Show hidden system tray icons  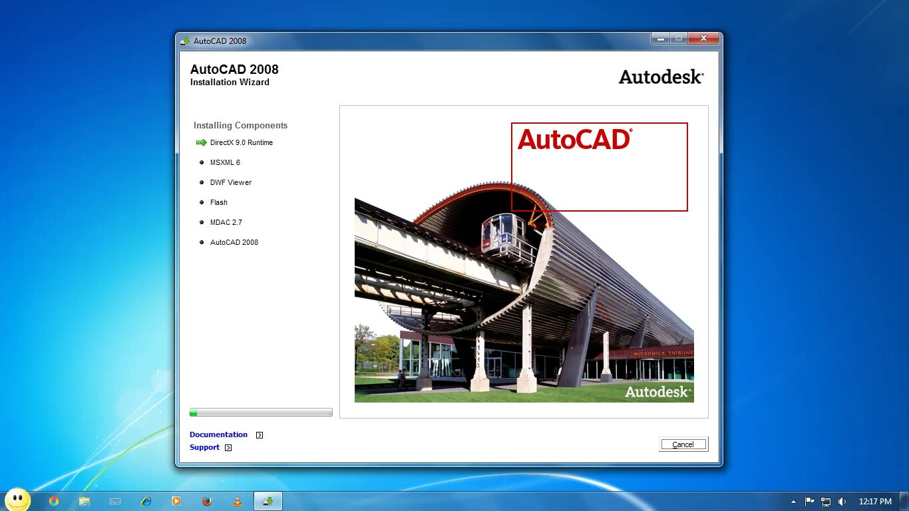coord(793,502)
